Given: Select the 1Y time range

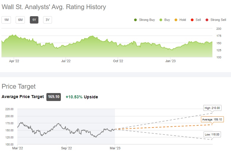Looking at the screenshot, I should tap(34, 20).
